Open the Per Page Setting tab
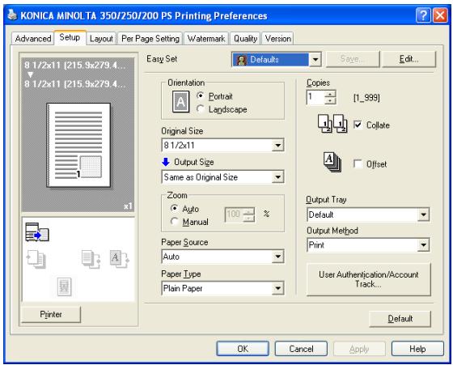The width and height of the screenshot is (453, 365). click(x=150, y=38)
